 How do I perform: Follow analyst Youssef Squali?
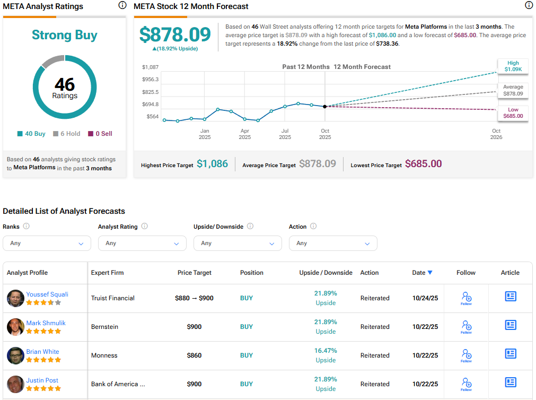[466, 298]
